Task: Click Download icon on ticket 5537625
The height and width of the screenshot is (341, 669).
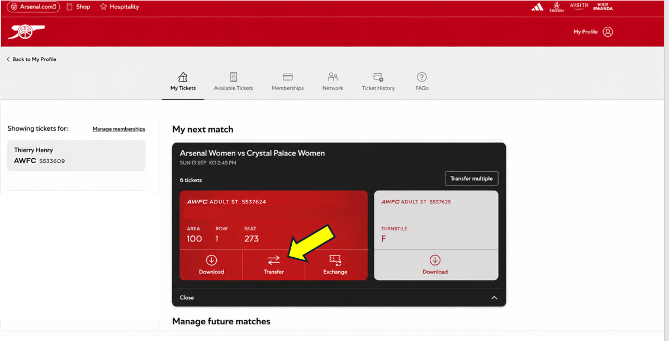Action: (x=435, y=260)
